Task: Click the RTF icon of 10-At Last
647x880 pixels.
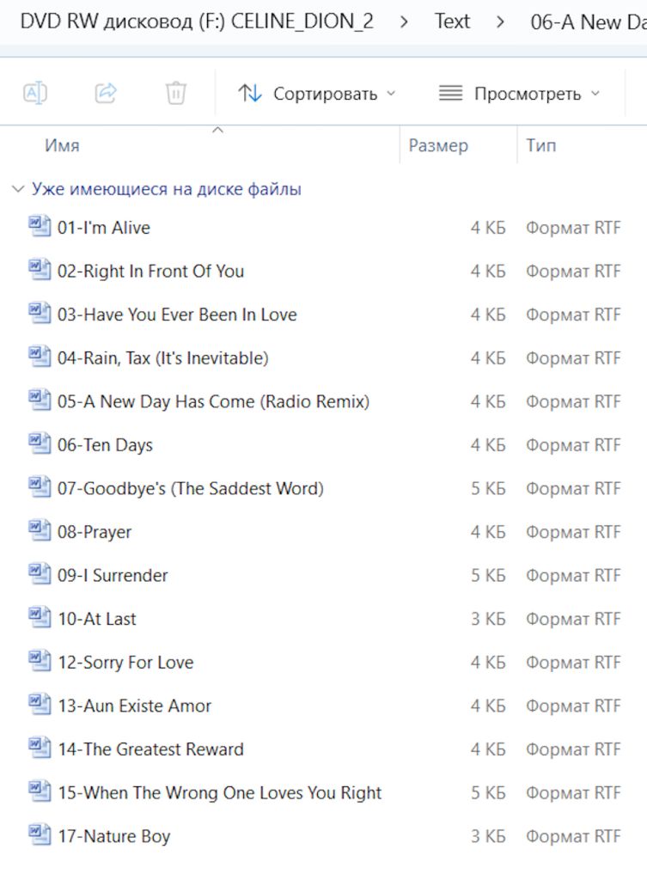Action: tap(40, 617)
